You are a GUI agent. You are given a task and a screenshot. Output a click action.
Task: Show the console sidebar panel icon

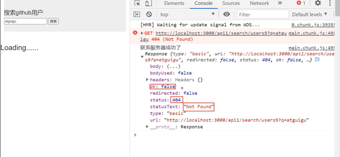coord(137,14)
